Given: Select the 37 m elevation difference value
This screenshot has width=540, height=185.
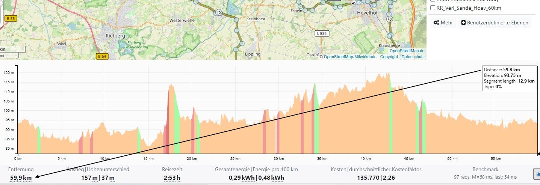Looking at the screenshot, I should [x=108, y=177].
